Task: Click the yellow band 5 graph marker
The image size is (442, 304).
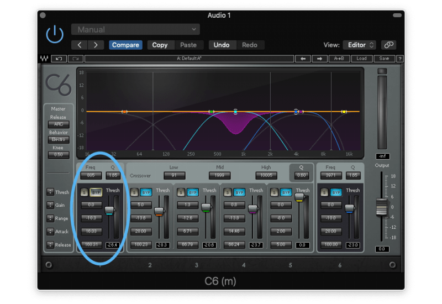Action: [344, 112]
